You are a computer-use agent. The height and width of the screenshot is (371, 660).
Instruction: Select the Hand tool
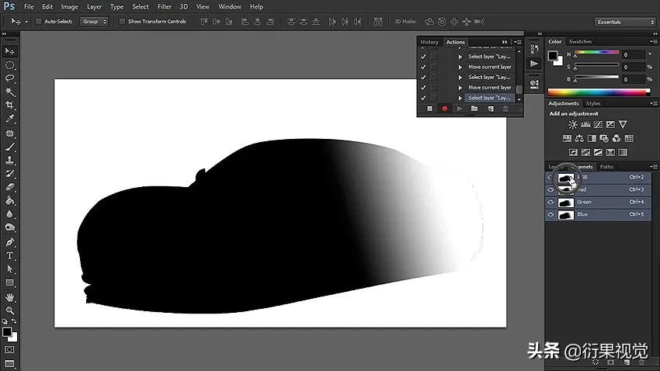pyautogui.click(x=10, y=296)
